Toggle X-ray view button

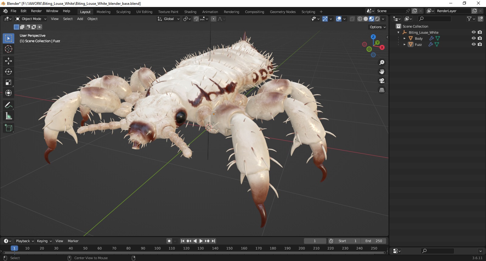tap(352, 19)
